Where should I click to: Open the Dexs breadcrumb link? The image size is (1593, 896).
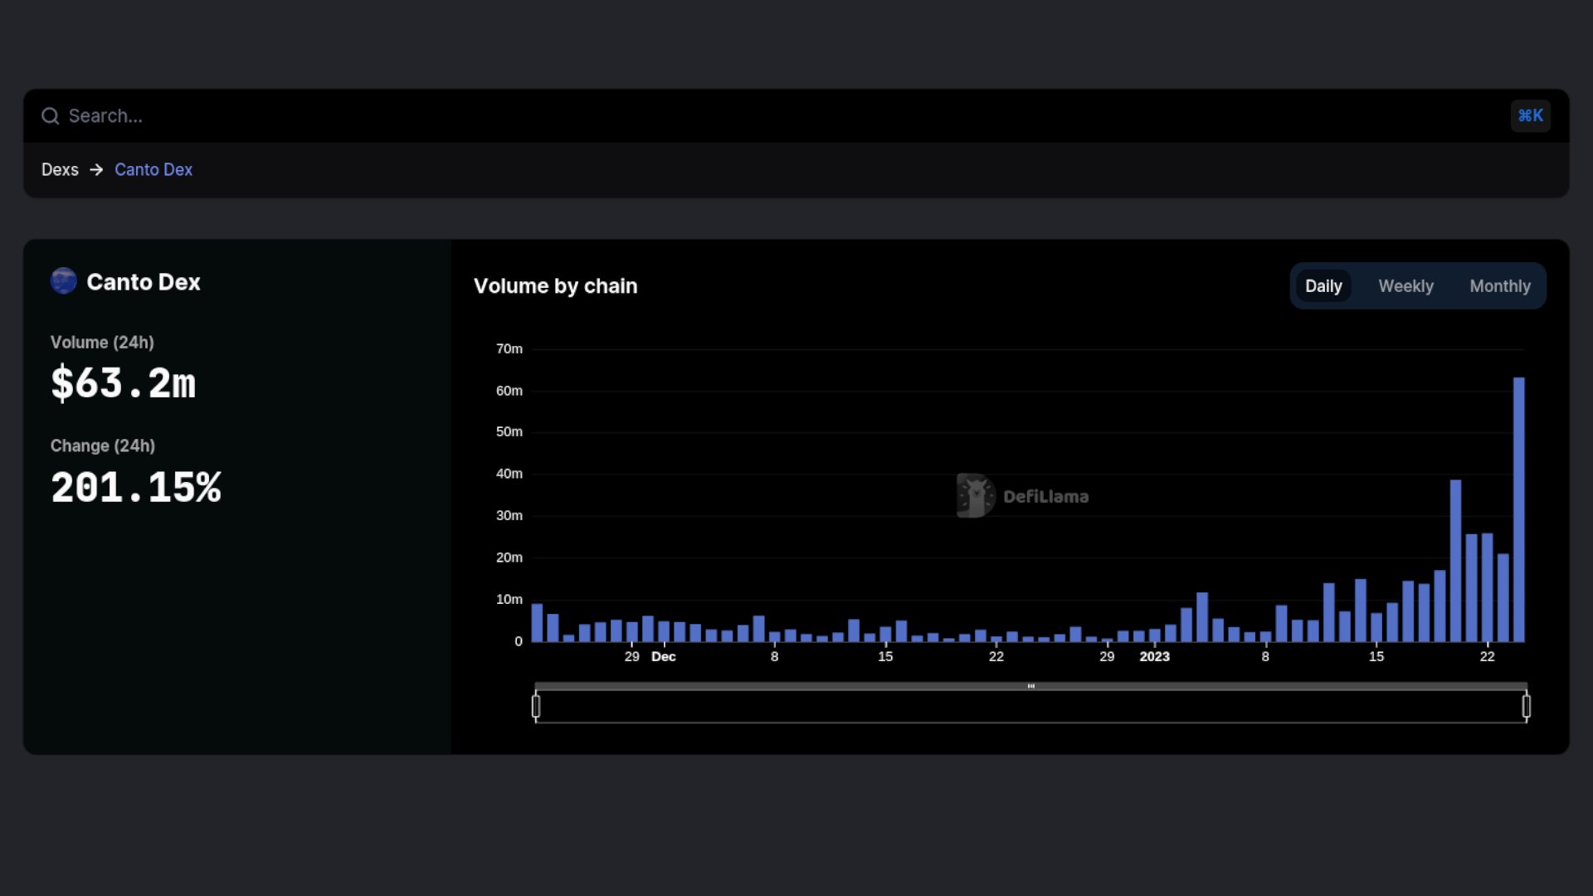(x=60, y=169)
